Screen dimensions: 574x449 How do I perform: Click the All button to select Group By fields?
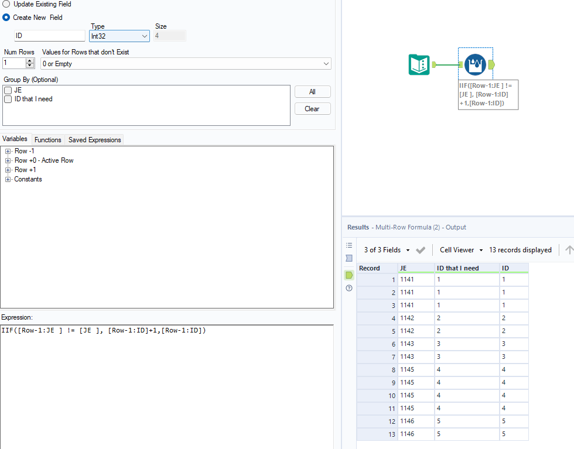(313, 91)
